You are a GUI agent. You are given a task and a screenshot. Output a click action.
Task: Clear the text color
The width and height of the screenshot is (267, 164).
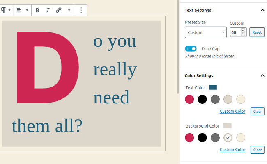coord(257,111)
